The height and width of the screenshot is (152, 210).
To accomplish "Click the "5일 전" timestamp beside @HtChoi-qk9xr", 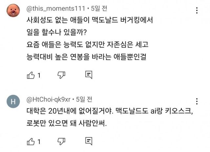I will [x=84, y=99].
